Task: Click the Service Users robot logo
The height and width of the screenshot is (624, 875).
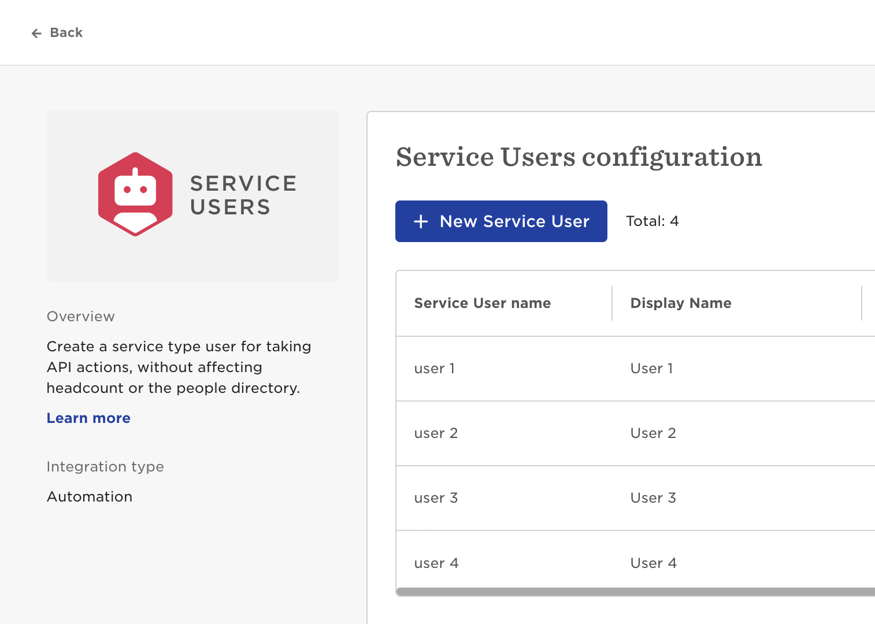Action: tap(135, 194)
